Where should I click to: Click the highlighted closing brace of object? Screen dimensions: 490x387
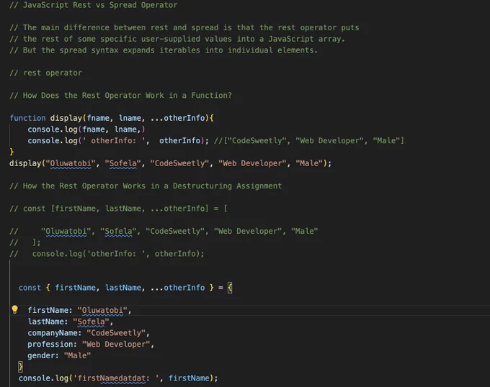pyautogui.click(x=21, y=367)
